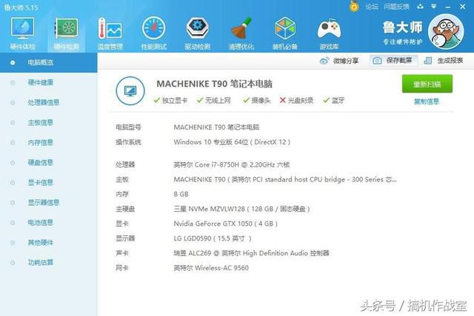
Task: Click the Nvidia GeForce GTX 1050 value
Action: point(225,223)
